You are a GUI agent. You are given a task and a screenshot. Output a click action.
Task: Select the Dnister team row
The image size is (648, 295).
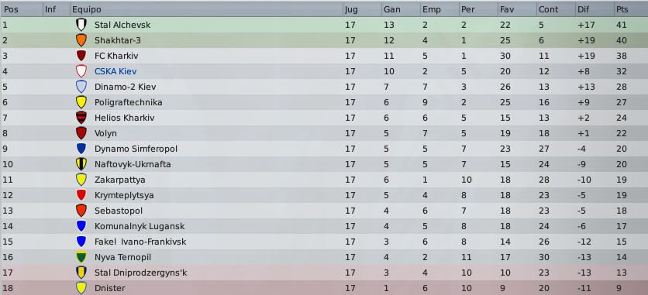pos(324,287)
